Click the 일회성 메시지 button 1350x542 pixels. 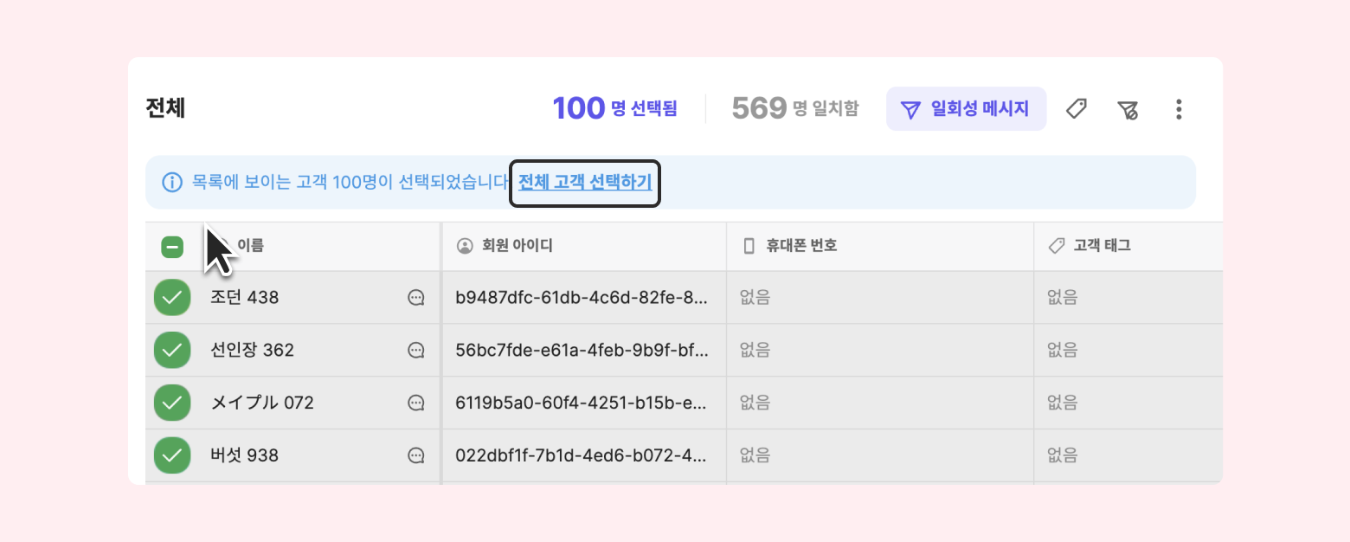[966, 109]
